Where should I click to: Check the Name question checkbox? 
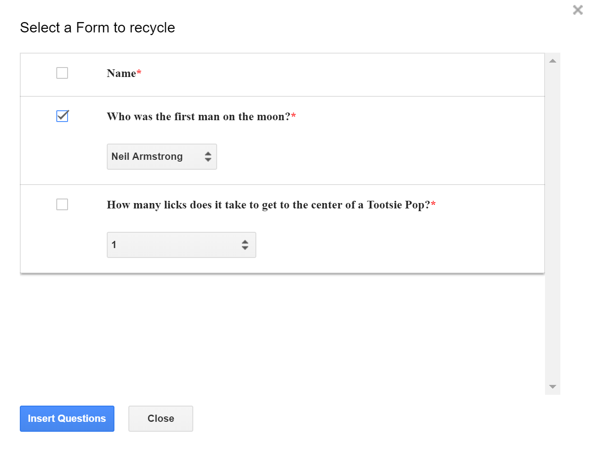62,73
